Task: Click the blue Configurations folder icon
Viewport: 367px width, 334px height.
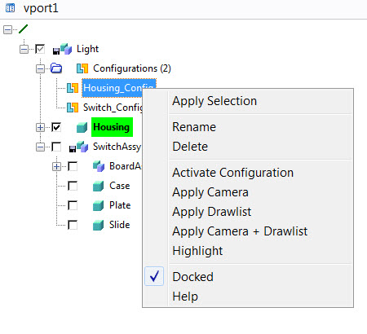Action: coord(56,68)
